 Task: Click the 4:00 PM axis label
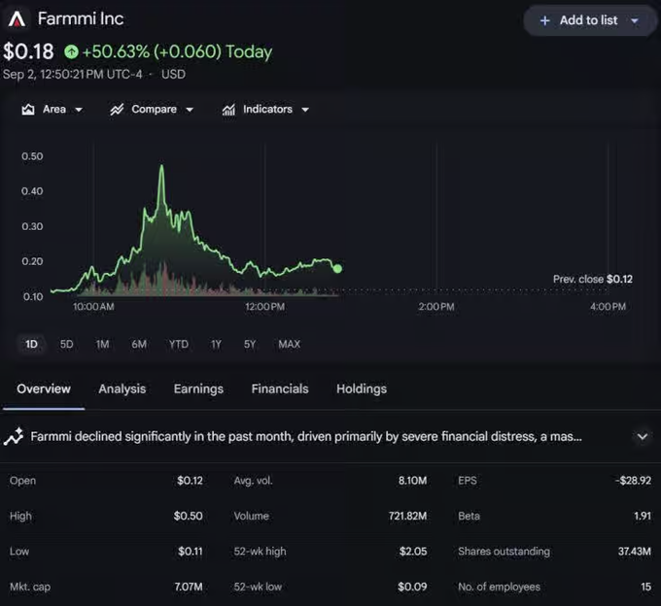point(608,307)
